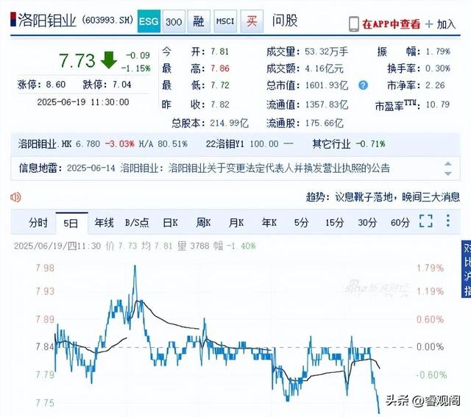Click the 融 margin trading badge
Viewport: 471px width, 417px height.
point(199,21)
